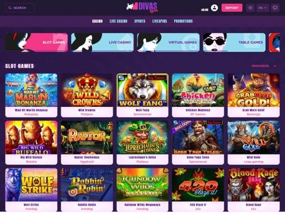Toggle the light/dark theme sun icon

coord(250,8)
